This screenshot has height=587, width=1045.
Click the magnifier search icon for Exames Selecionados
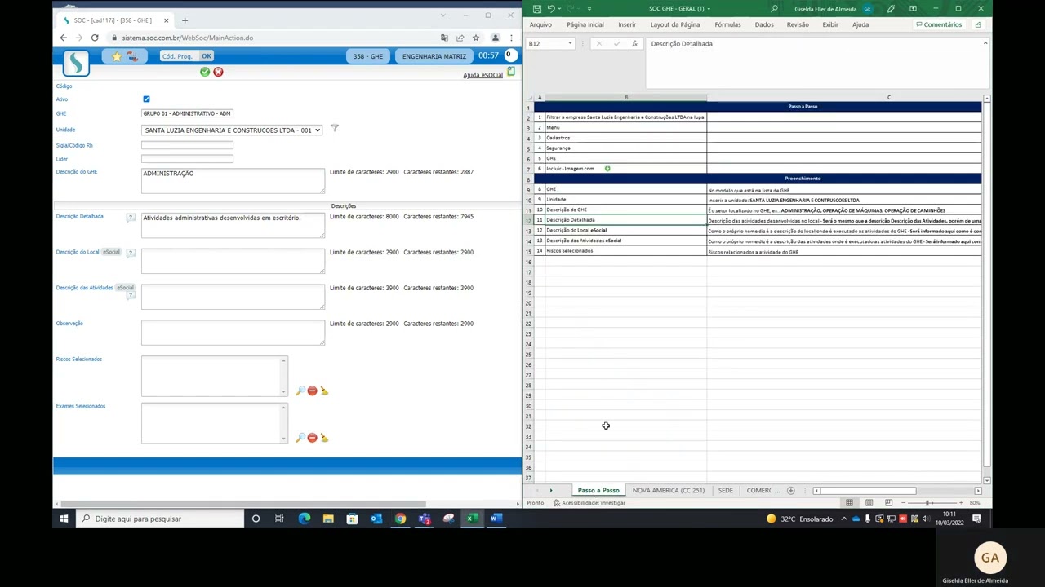click(x=300, y=438)
